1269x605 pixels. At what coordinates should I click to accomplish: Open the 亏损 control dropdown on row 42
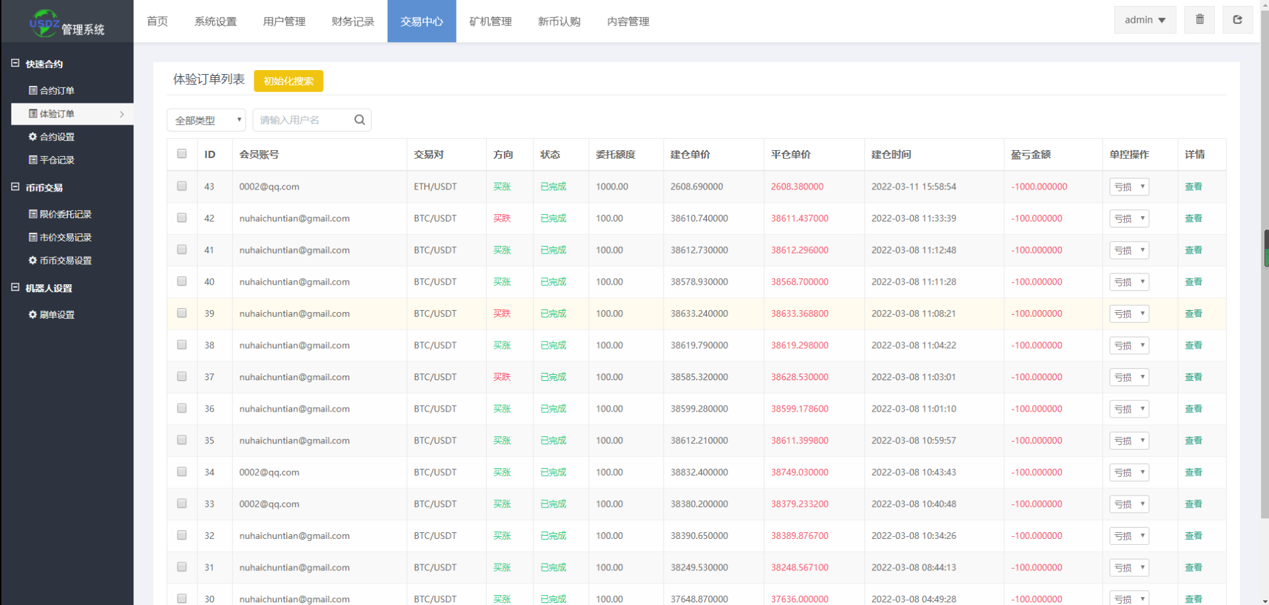coord(1129,218)
